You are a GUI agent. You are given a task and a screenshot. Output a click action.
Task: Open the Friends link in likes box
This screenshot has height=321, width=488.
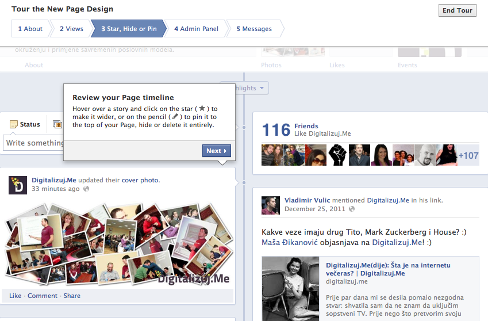click(x=306, y=126)
